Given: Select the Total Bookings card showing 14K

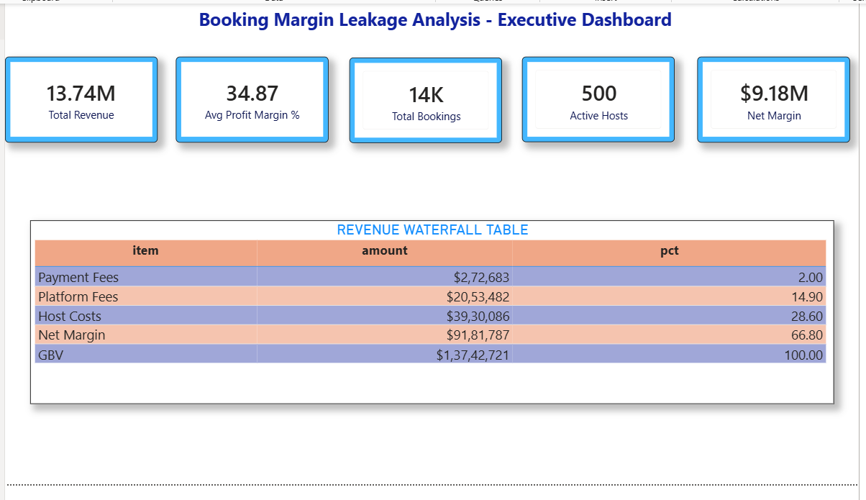Looking at the screenshot, I should pyautogui.click(x=425, y=99).
